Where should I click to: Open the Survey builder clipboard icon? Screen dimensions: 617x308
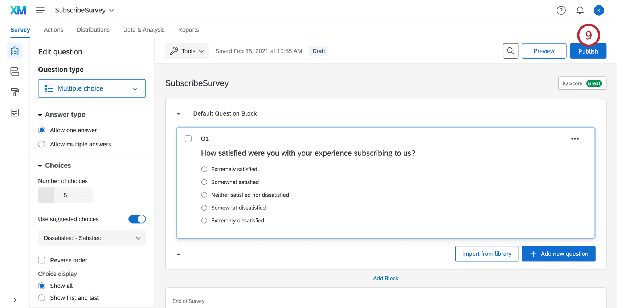pos(15,51)
